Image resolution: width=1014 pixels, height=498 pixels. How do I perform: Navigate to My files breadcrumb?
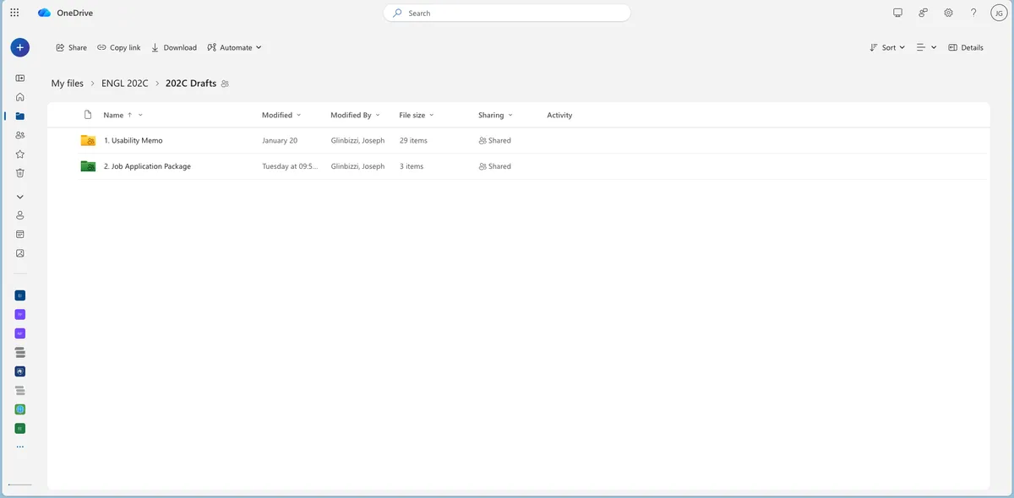[67, 83]
